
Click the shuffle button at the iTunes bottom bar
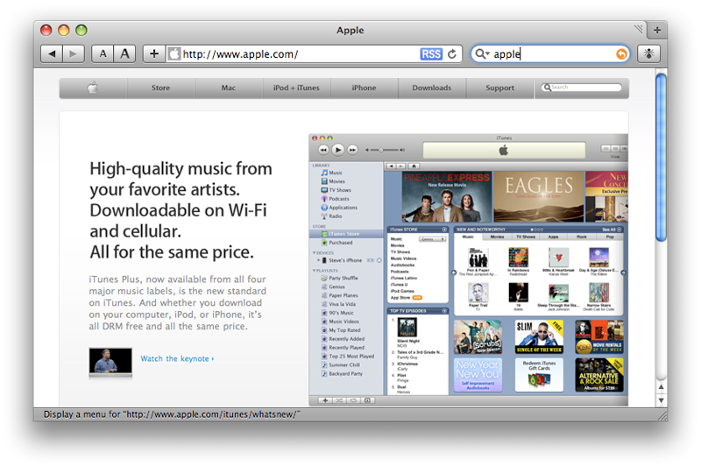click(339, 400)
